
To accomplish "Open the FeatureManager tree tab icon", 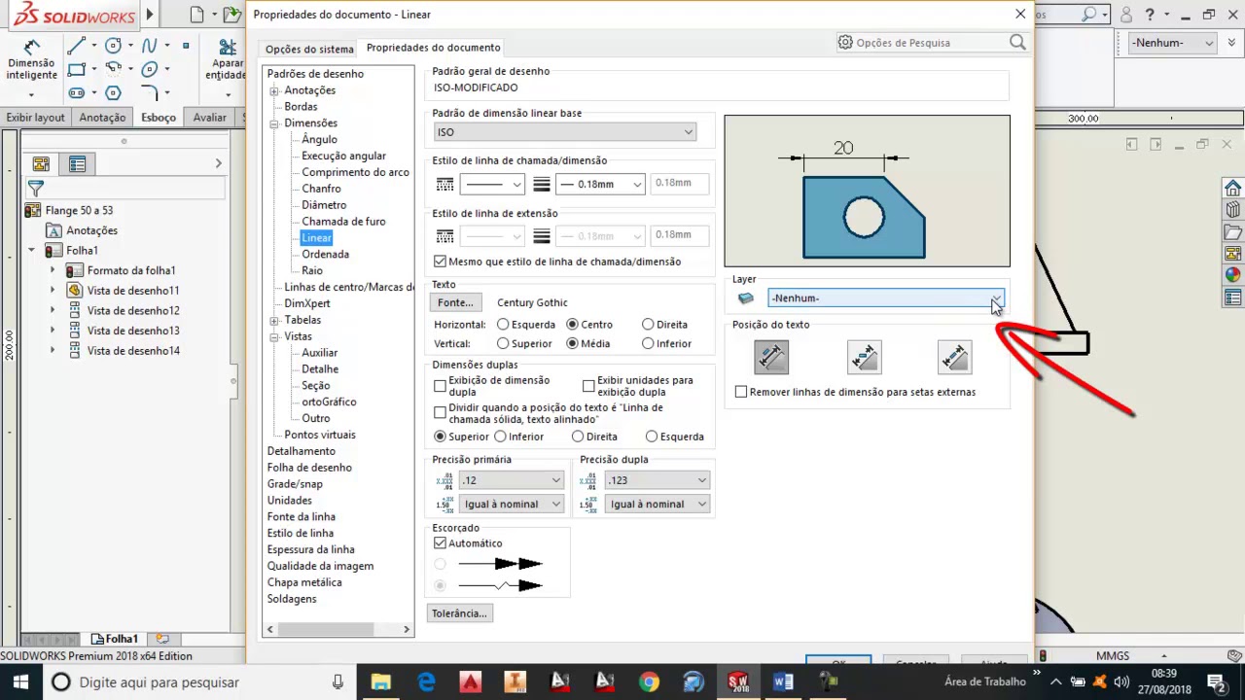I will tap(41, 164).
